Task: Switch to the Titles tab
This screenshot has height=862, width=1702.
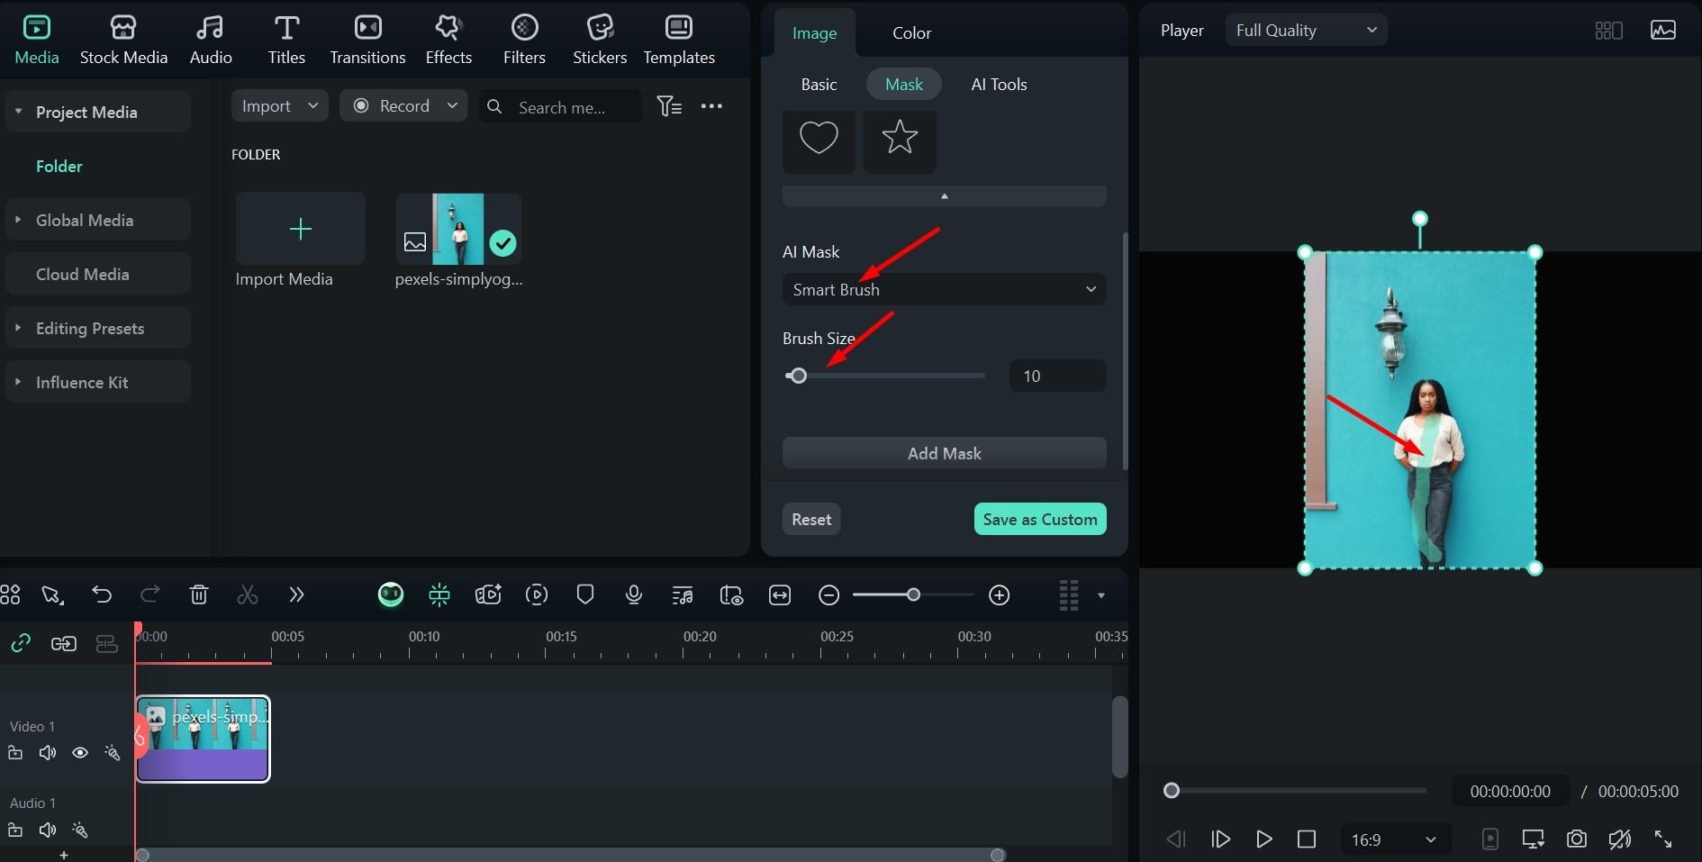Action: 286,41
